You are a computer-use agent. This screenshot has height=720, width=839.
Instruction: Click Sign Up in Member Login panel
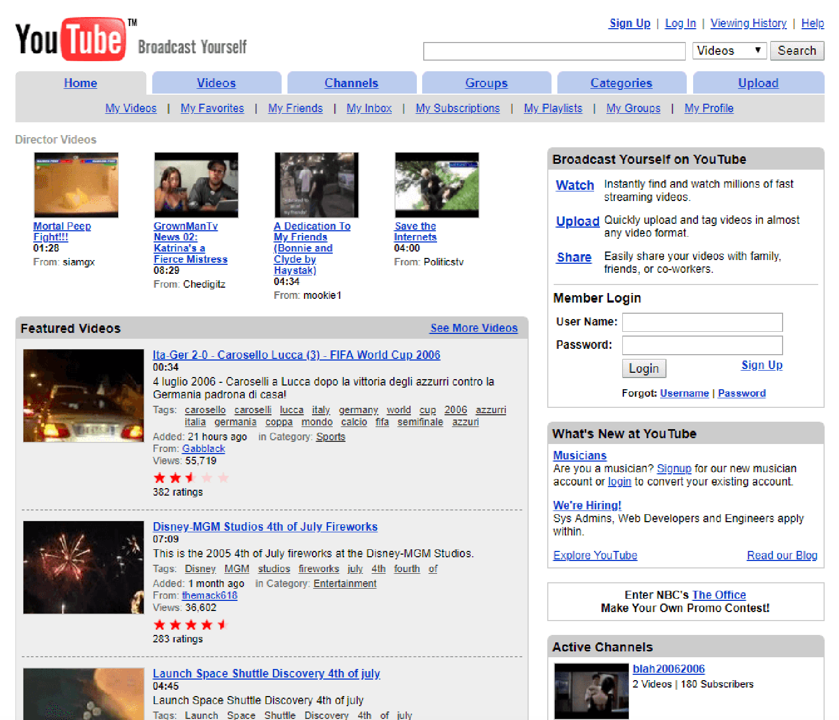762,365
